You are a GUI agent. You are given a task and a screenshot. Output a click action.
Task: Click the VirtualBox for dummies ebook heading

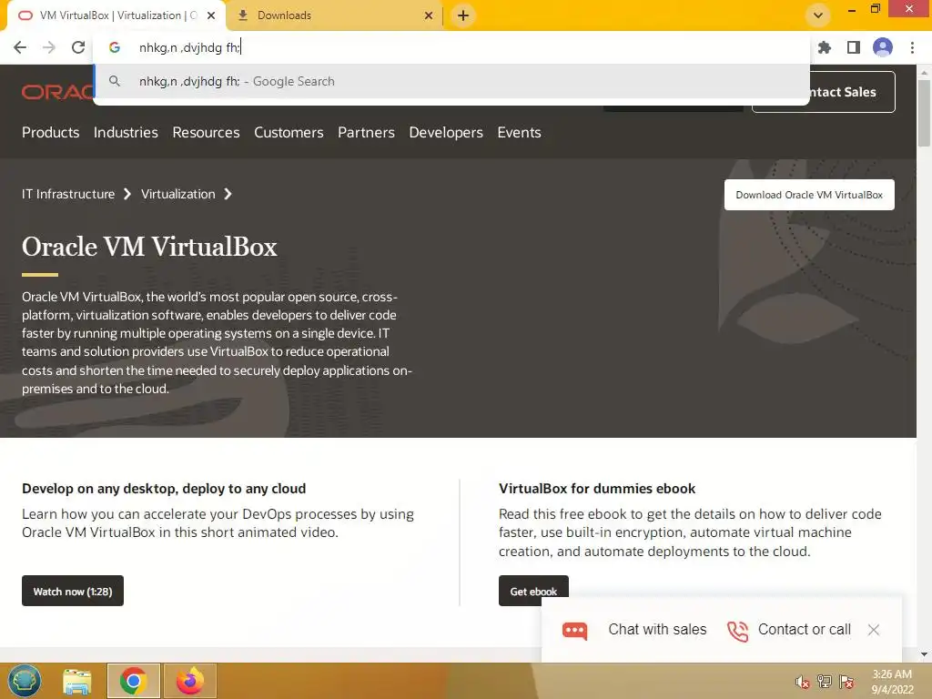pyautogui.click(x=597, y=489)
